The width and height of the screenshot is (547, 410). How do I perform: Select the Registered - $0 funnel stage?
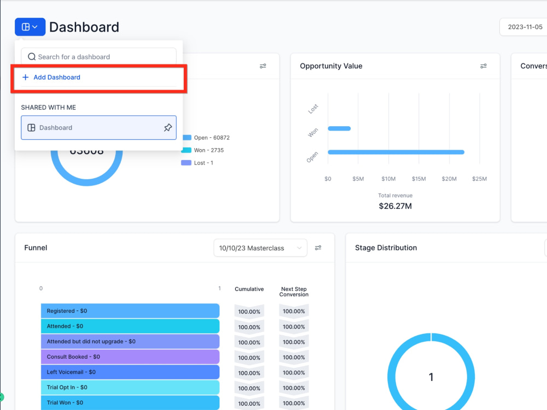pos(130,311)
